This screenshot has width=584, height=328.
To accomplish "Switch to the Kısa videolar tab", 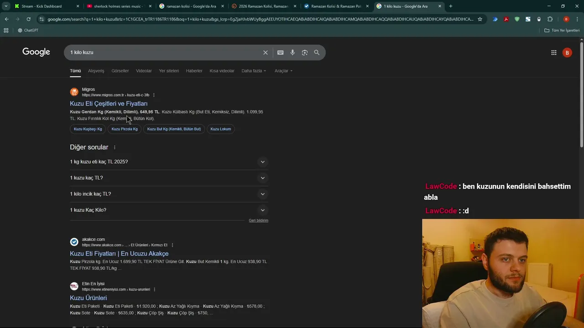I will [222, 71].
